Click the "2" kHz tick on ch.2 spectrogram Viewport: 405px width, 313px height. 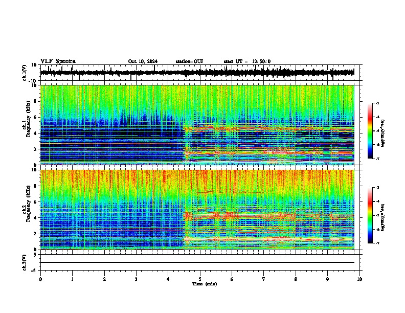(35, 234)
